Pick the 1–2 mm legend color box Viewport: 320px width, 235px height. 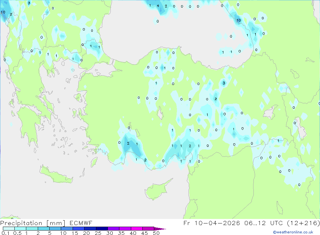(32, 229)
